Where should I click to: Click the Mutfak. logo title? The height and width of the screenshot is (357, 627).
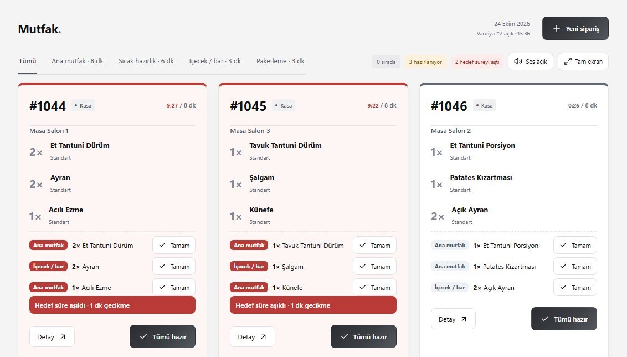(x=39, y=29)
